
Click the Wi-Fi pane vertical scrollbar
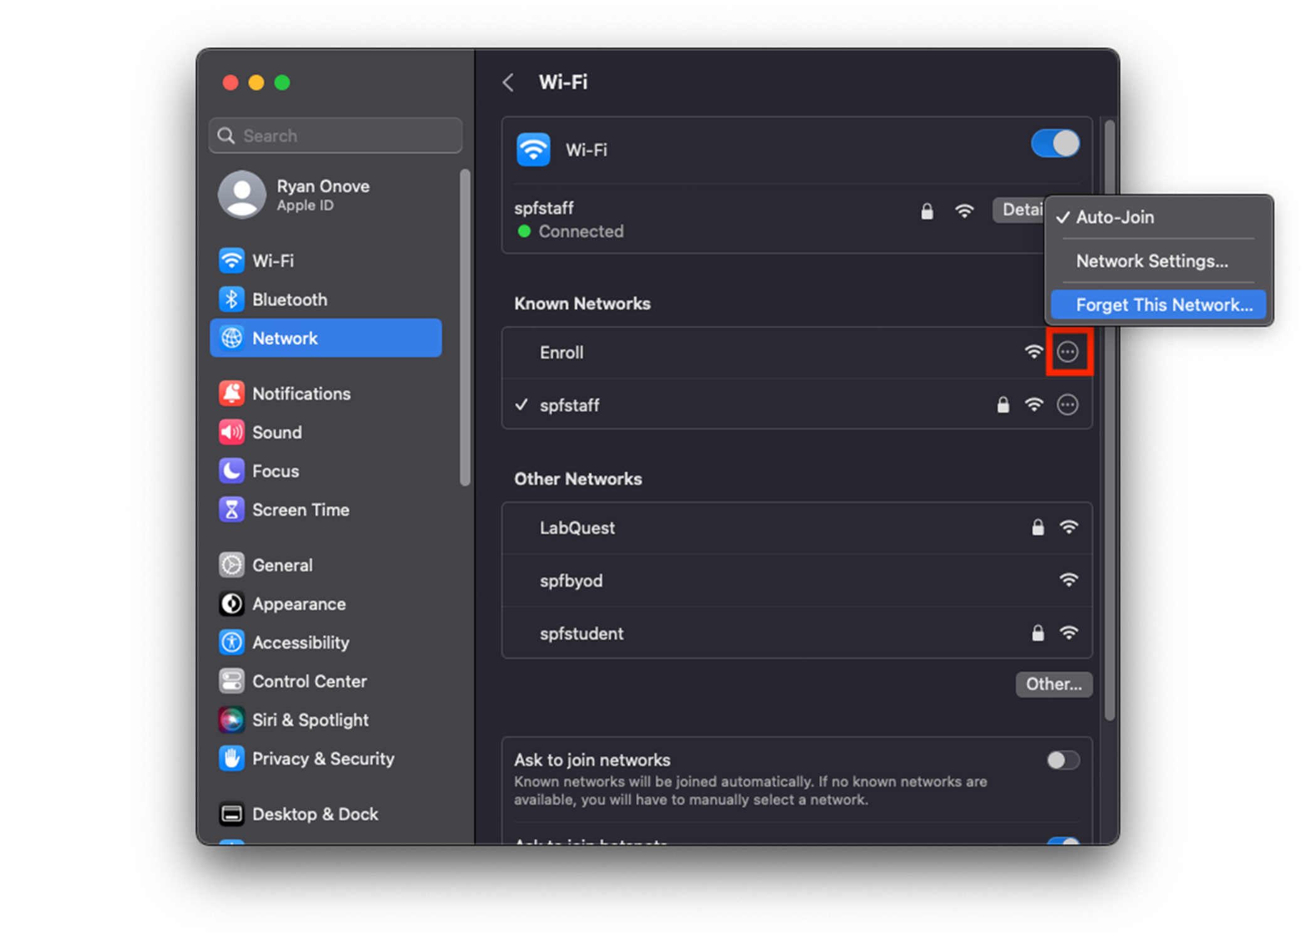1109,501
